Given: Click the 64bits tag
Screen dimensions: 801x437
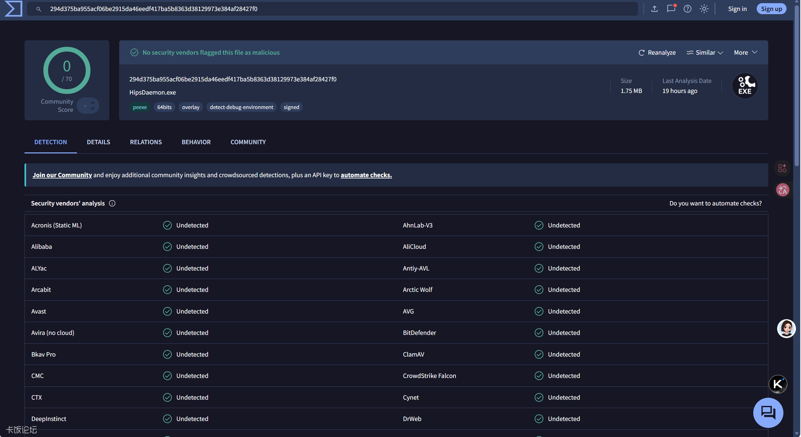Looking at the screenshot, I should (164, 107).
